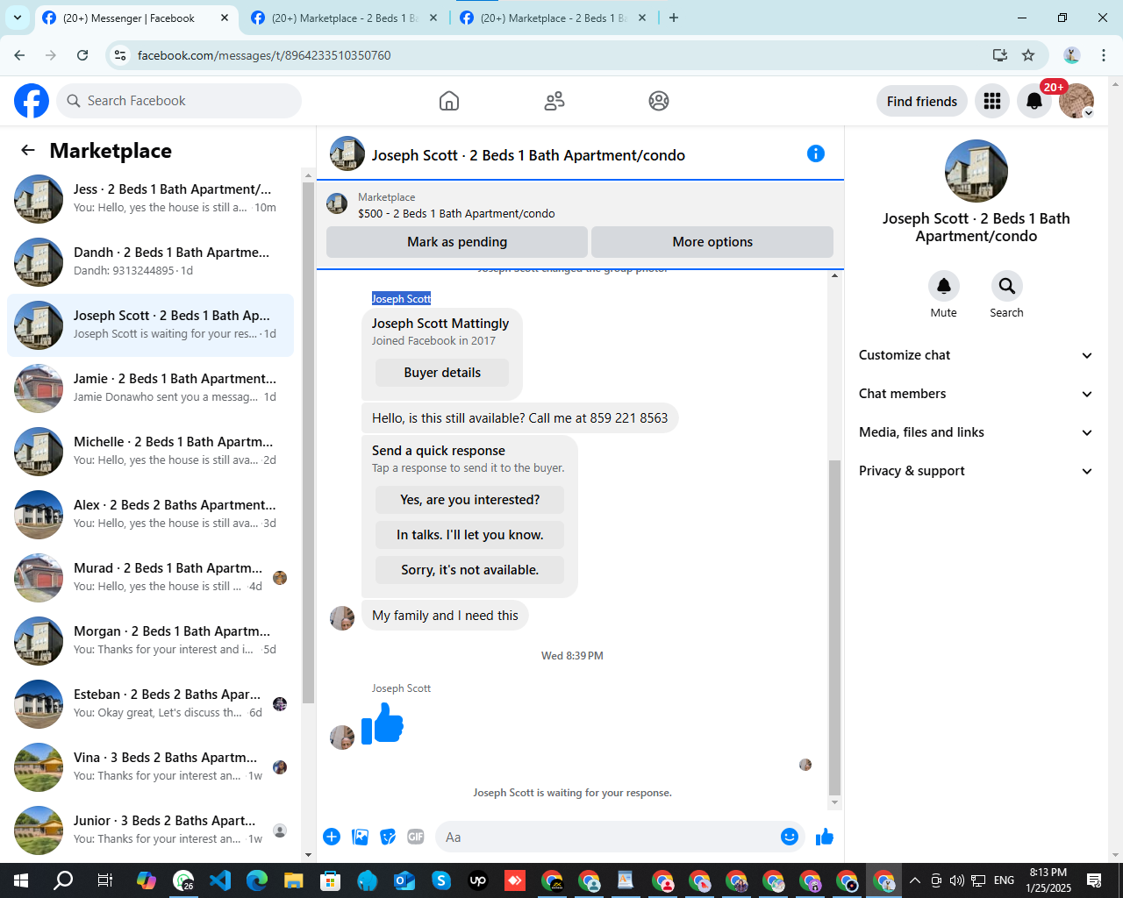Image resolution: width=1123 pixels, height=898 pixels.
Task: Open Microsoft Edge from the taskbar
Action: (257, 880)
